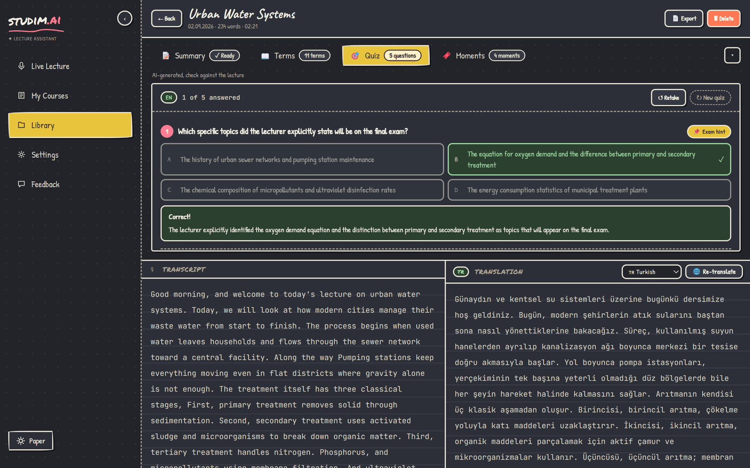Open Settings in the sidebar

[x=70, y=155]
